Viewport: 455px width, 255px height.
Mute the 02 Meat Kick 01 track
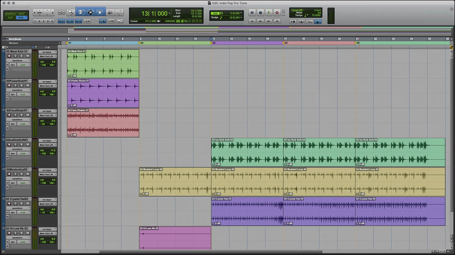[28, 56]
